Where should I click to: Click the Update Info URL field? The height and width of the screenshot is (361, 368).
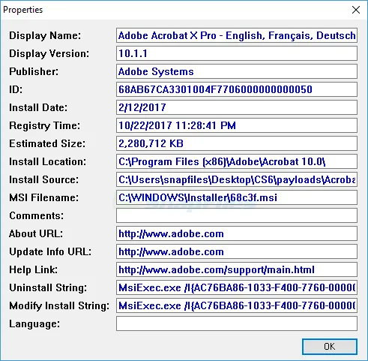[237, 251]
